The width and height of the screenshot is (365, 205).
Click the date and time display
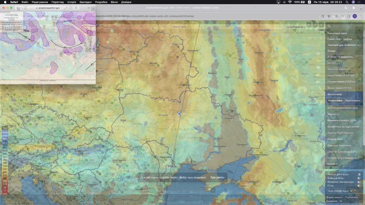tap(328, 2)
